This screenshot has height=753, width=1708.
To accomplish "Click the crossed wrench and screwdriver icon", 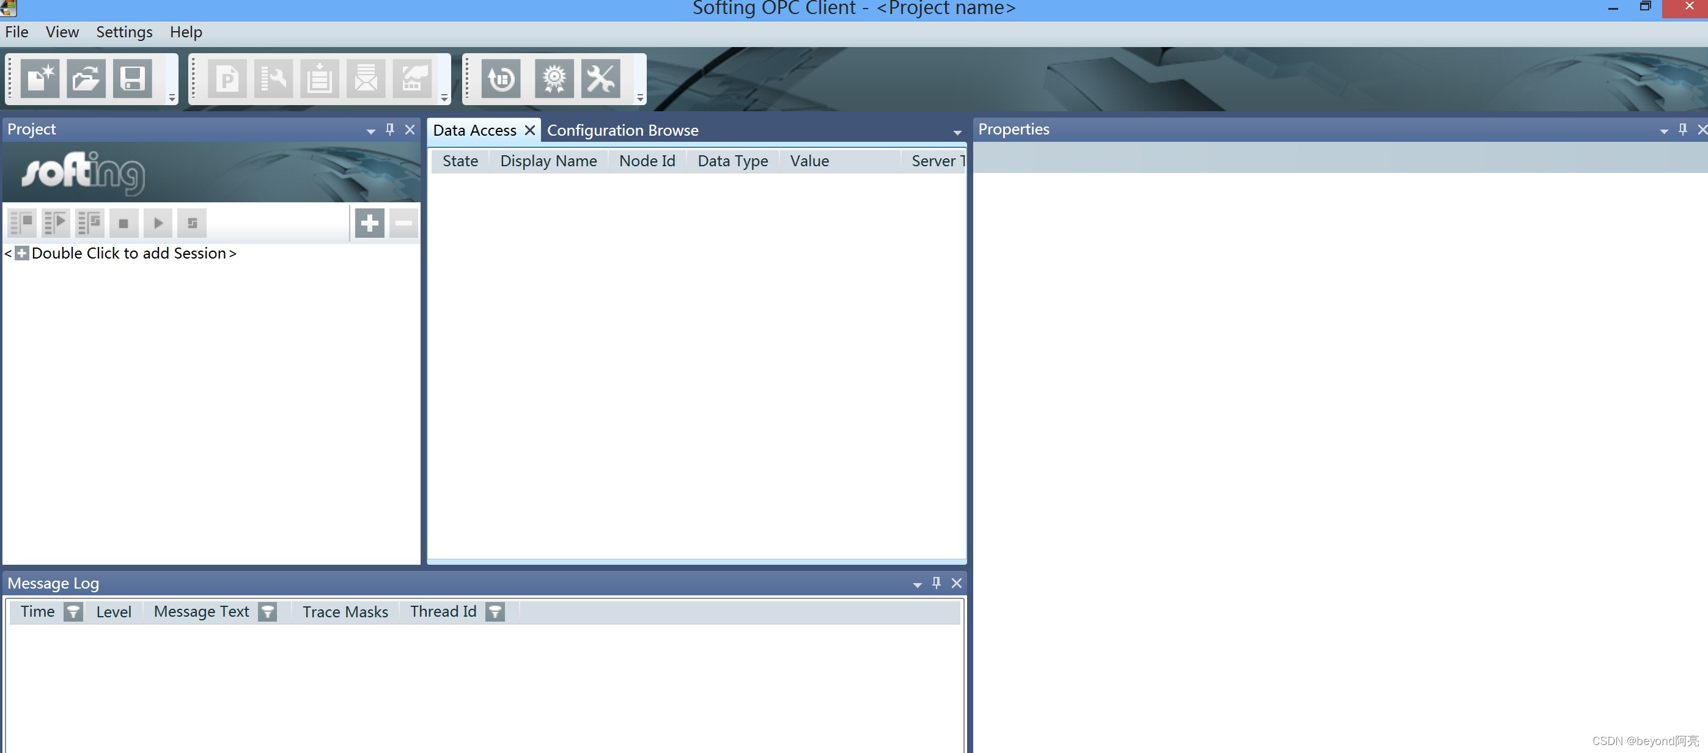I will click(x=601, y=79).
